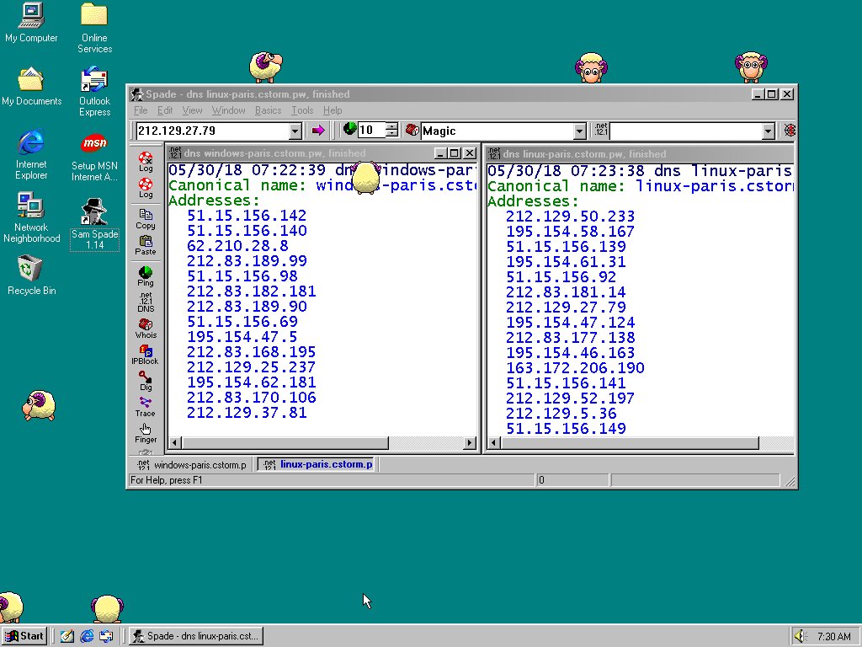862x647 pixels.
Task: Click address 195.154.47.5
Action: click(242, 337)
